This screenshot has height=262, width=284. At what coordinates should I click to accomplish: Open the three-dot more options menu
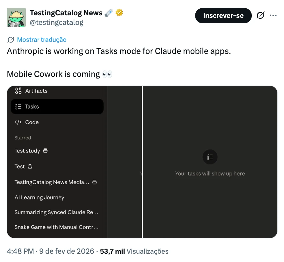273,15
